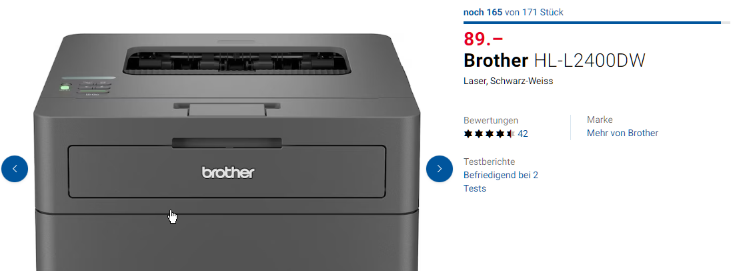Click the Bewertungen label
The image size is (741, 271).
coord(490,120)
